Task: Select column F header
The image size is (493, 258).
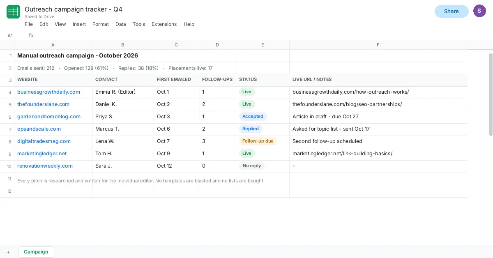Action: pyautogui.click(x=378, y=45)
